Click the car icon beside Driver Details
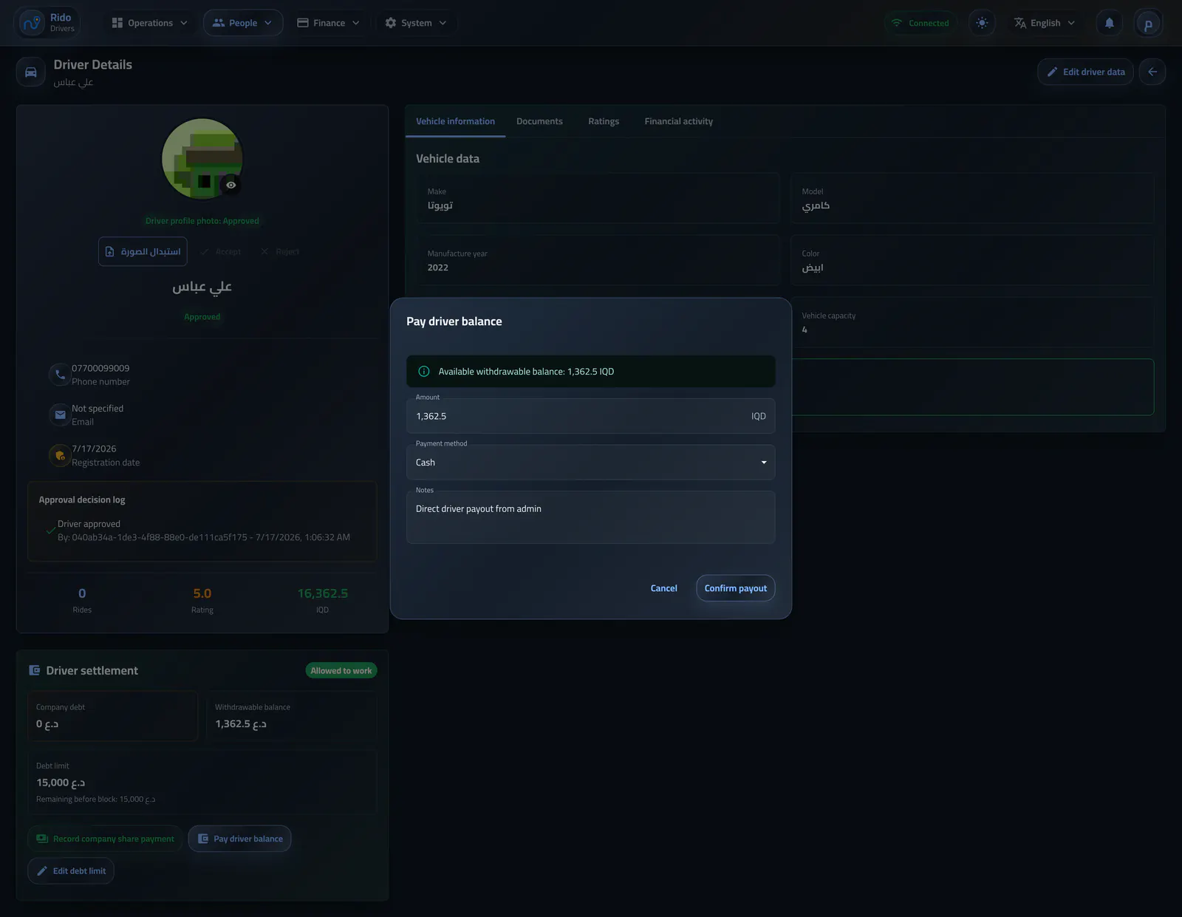Viewport: 1182px width, 917px height. pyautogui.click(x=31, y=72)
